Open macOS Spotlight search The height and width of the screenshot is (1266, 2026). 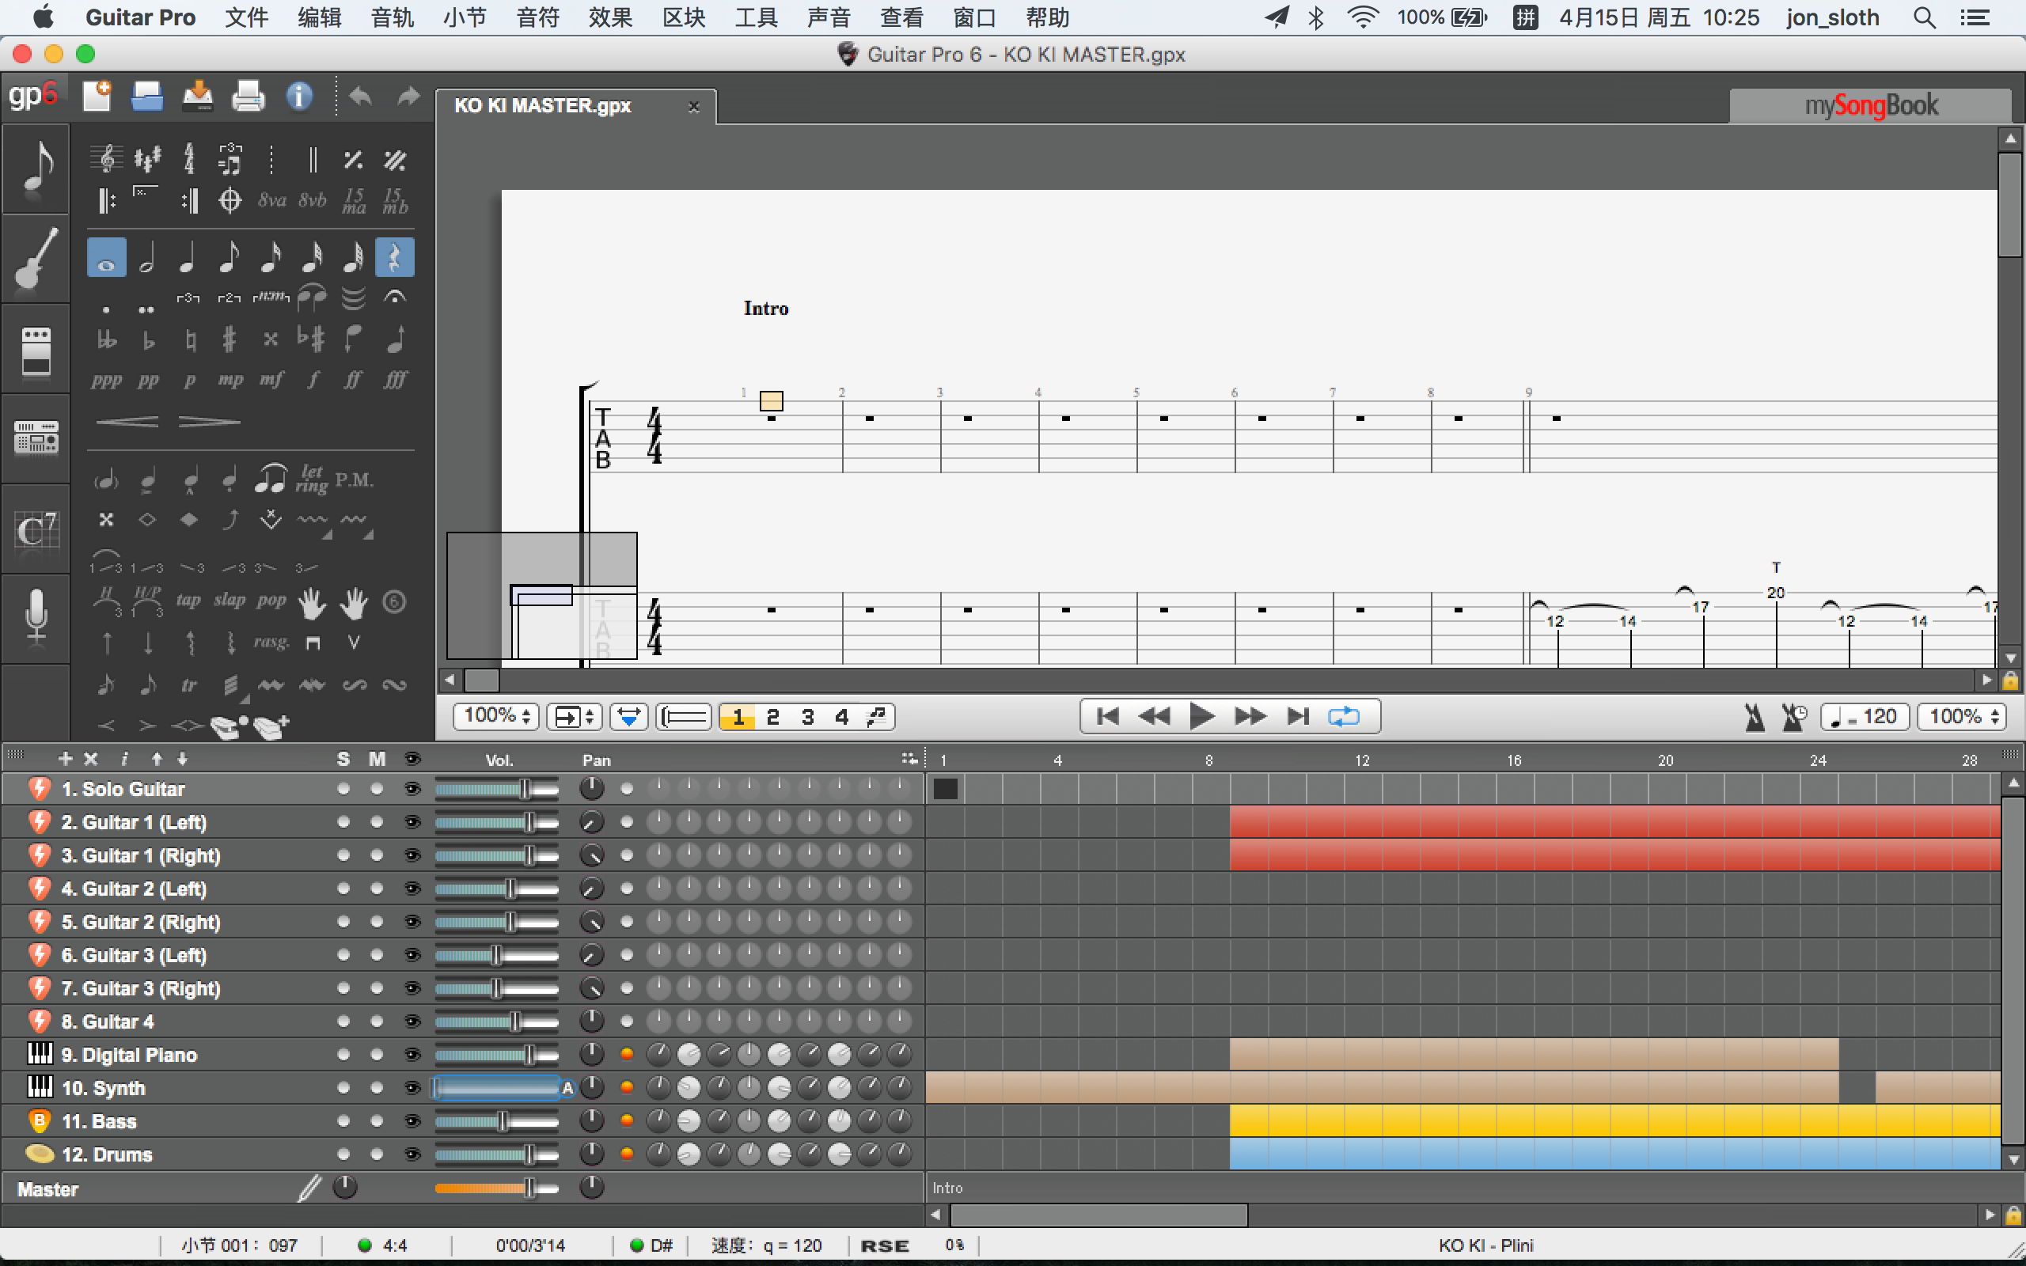(x=1924, y=17)
